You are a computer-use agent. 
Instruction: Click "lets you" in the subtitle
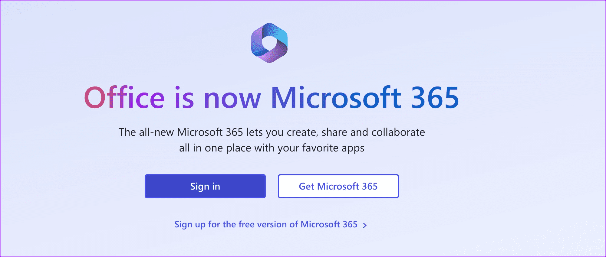coord(265,132)
